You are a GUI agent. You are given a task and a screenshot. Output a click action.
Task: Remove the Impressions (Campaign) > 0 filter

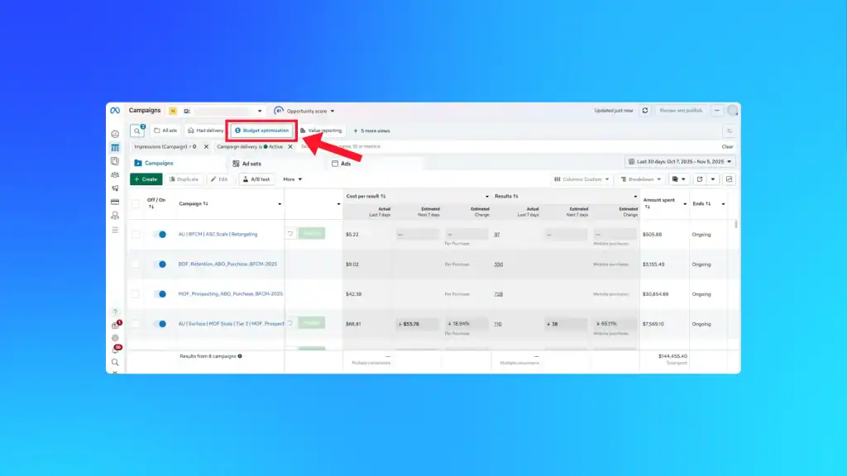[x=206, y=147]
